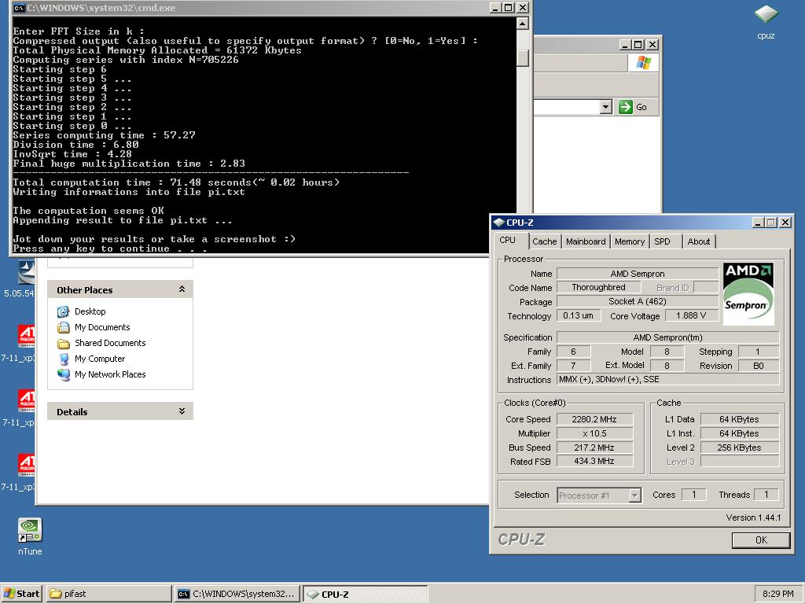Open the nTune desktop shortcut

(30, 531)
